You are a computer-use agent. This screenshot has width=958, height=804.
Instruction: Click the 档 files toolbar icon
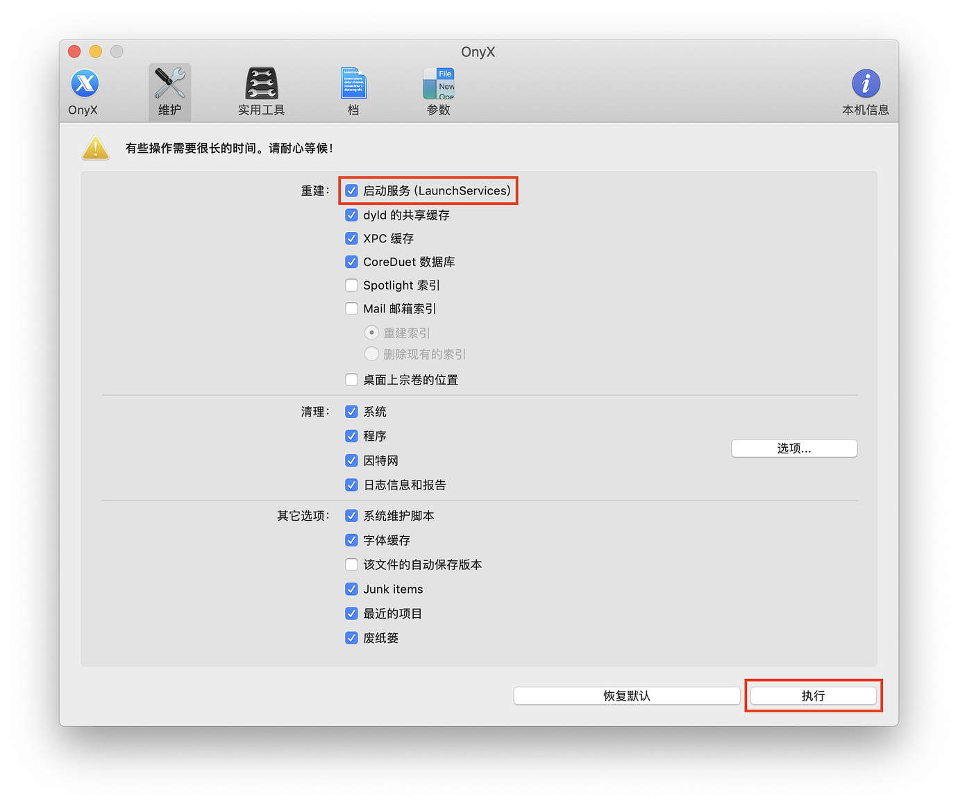pos(353,84)
